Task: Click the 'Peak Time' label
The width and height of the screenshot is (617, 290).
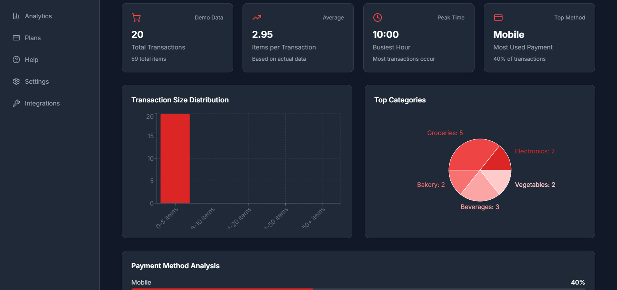Action: (451, 18)
